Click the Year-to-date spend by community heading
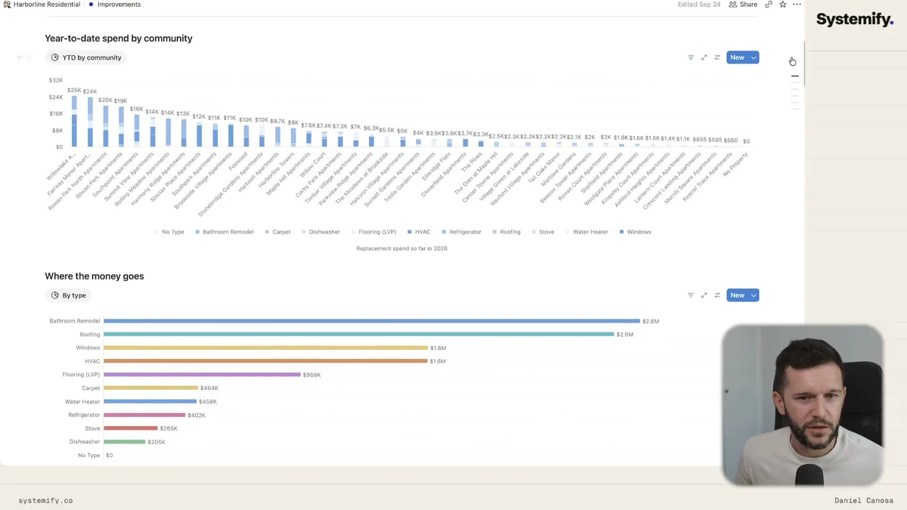Screen dimensions: 907x510 (119, 39)
